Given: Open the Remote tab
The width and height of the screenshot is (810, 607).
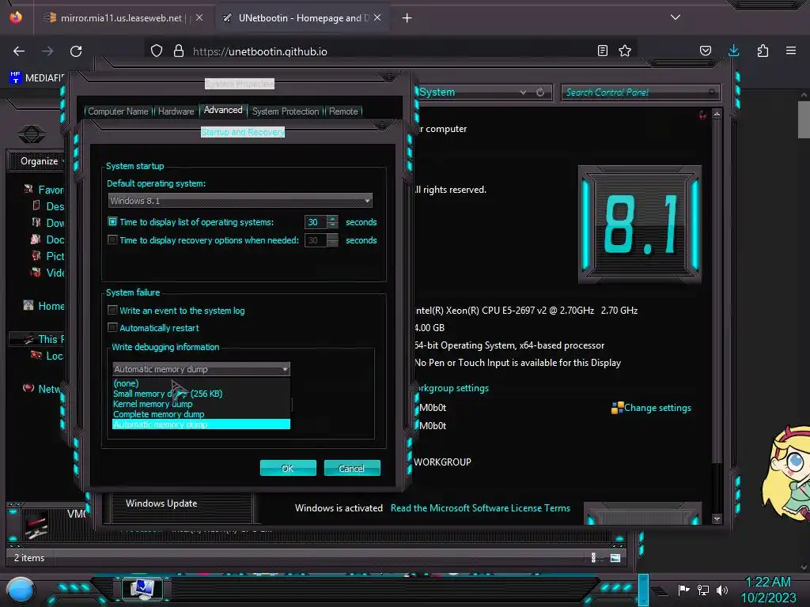Looking at the screenshot, I should click(343, 111).
